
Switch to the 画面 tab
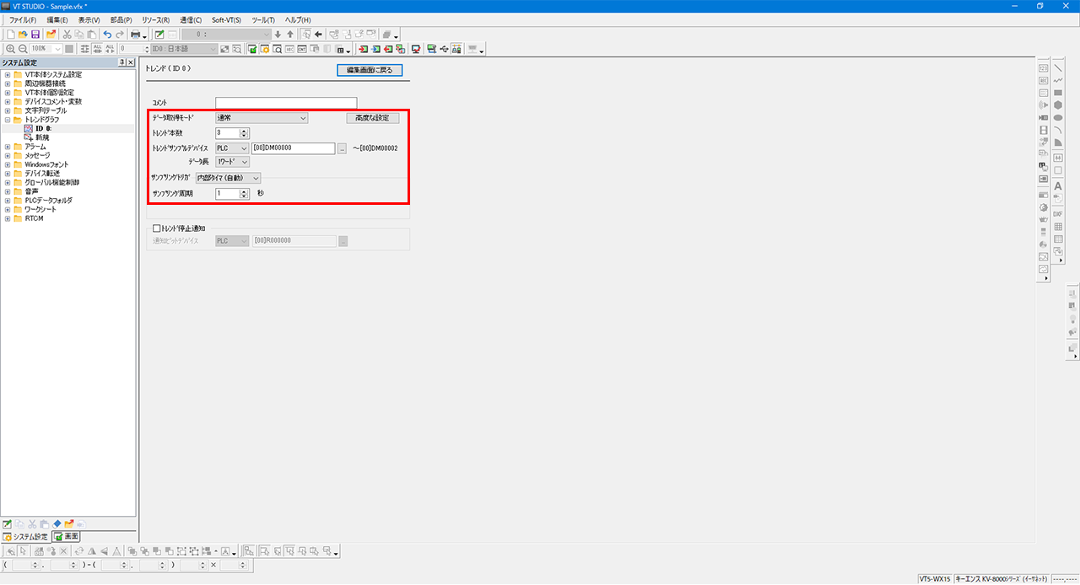(x=67, y=536)
